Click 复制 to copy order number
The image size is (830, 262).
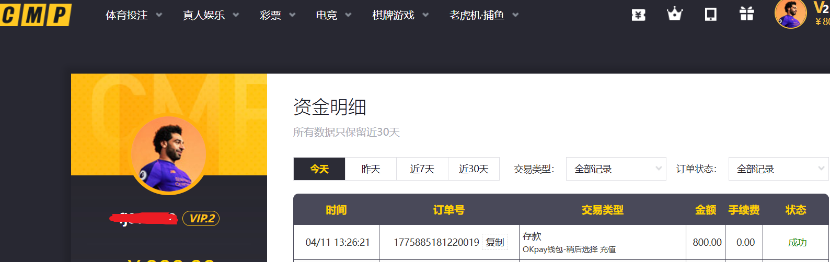pos(494,242)
